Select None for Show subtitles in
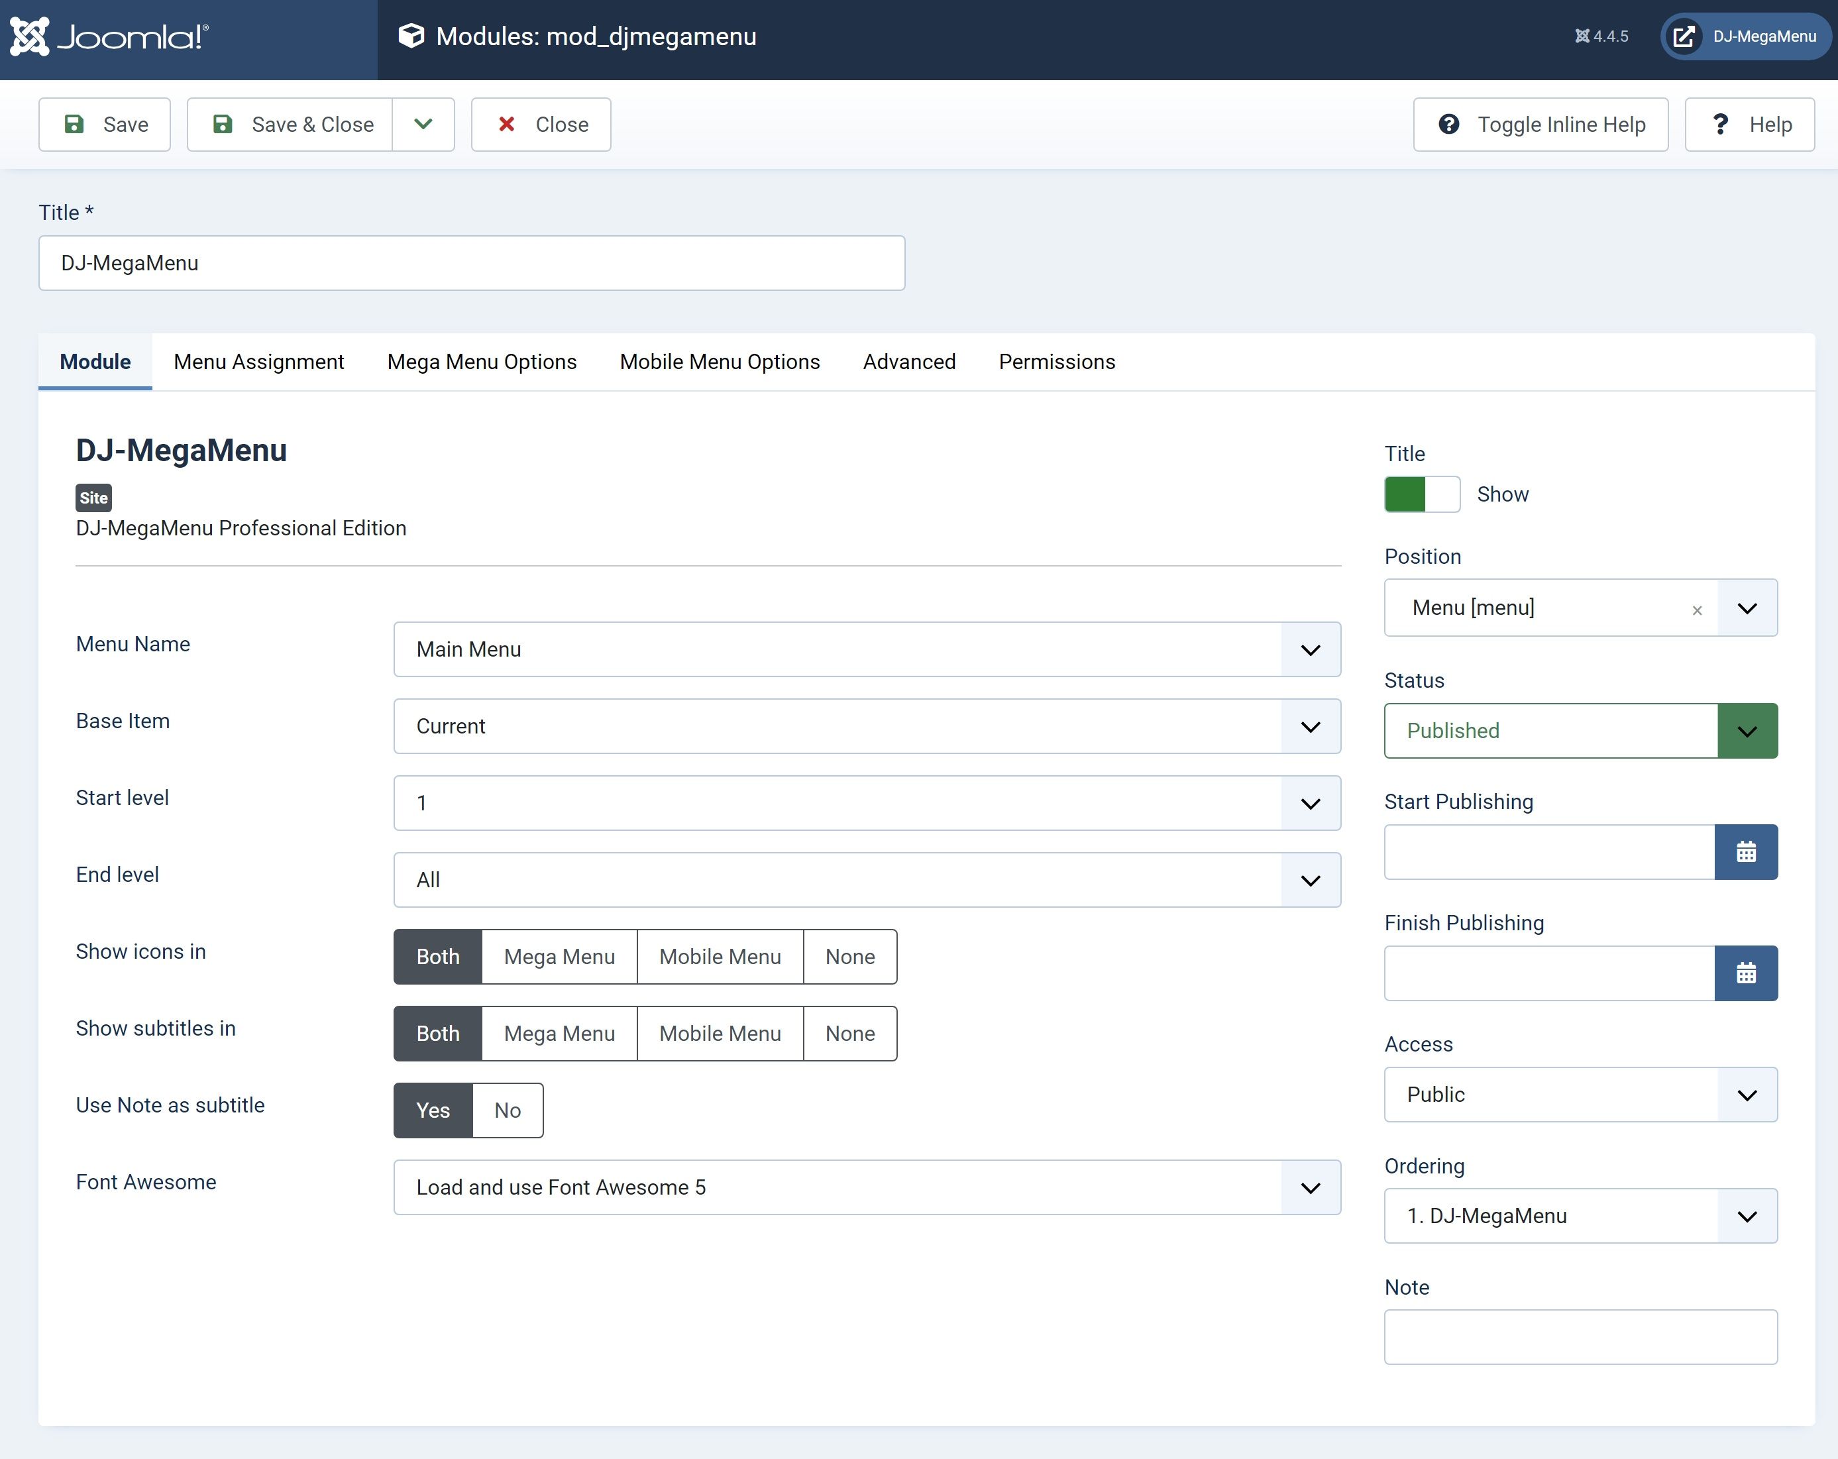The image size is (1838, 1459). tap(850, 1034)
